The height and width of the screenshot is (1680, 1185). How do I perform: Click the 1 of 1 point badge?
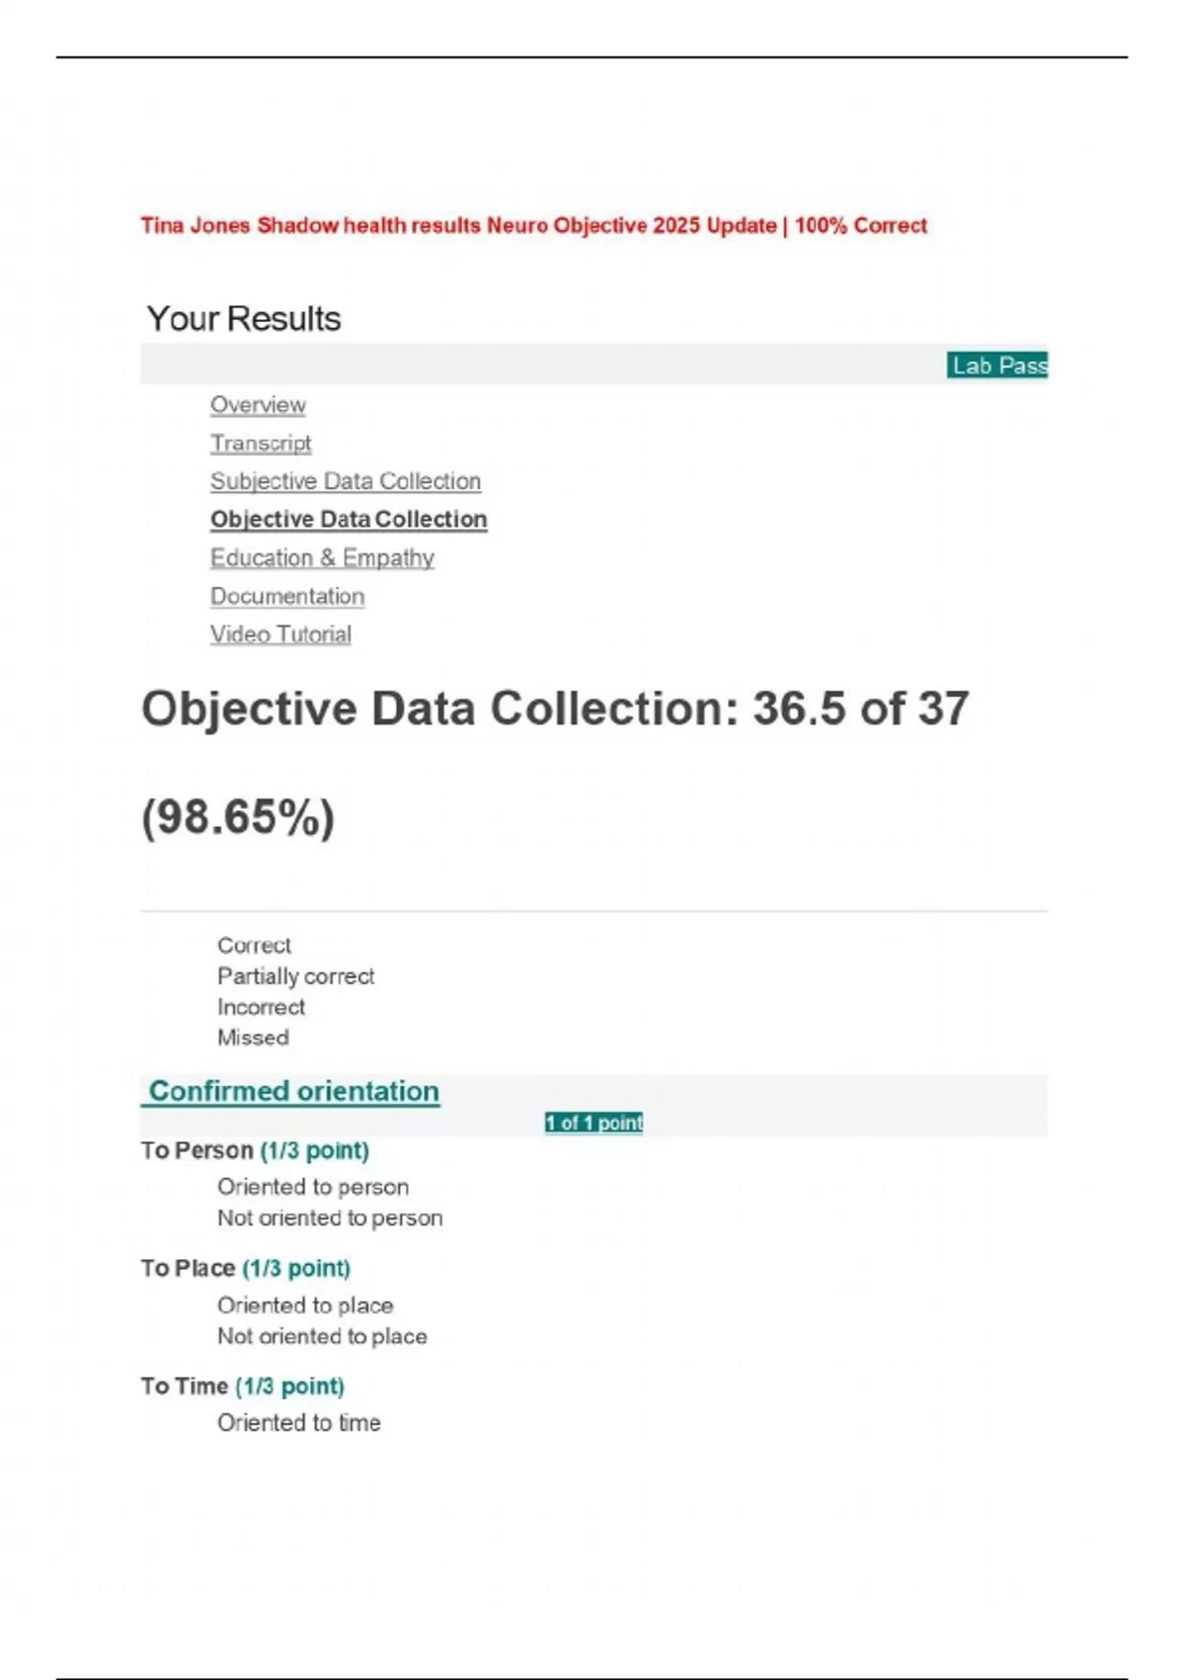click(593, 1123)
